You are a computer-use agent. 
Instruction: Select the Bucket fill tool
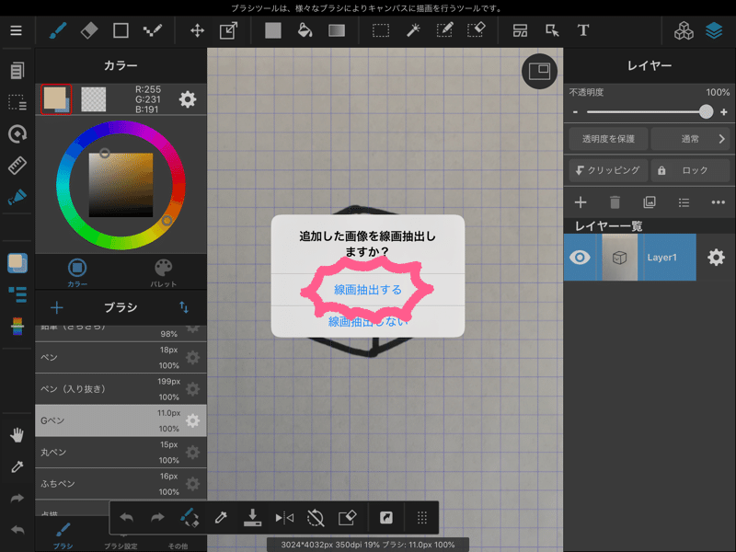pyautogui.click(x=305, y=31)
